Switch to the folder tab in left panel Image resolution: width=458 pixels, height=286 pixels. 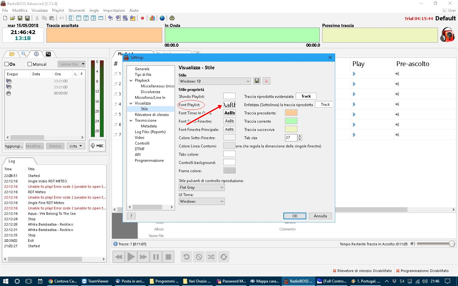[x=12, y=54]
